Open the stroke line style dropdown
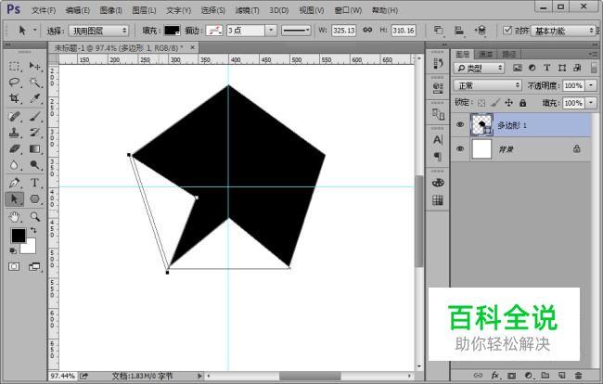The height and width of the screenshot is (384, 603). point(296,31)
